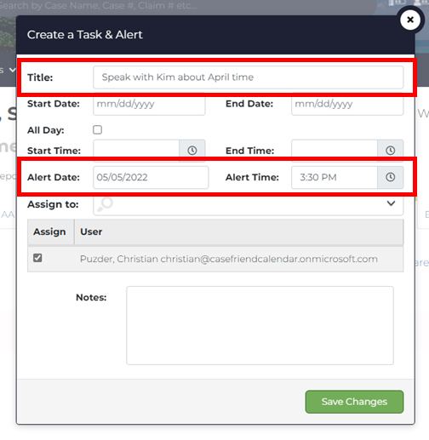Open the Start Time clock picker
Screen dimensions: 429x440
click(192, 151)
